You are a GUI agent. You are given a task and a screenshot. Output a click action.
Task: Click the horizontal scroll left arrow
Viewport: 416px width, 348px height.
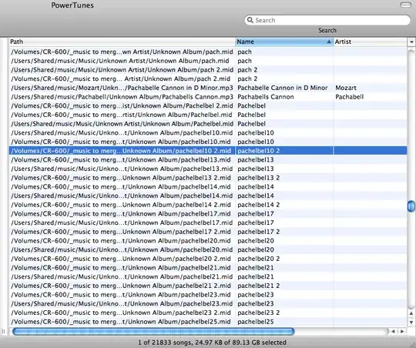click(393, 331)
